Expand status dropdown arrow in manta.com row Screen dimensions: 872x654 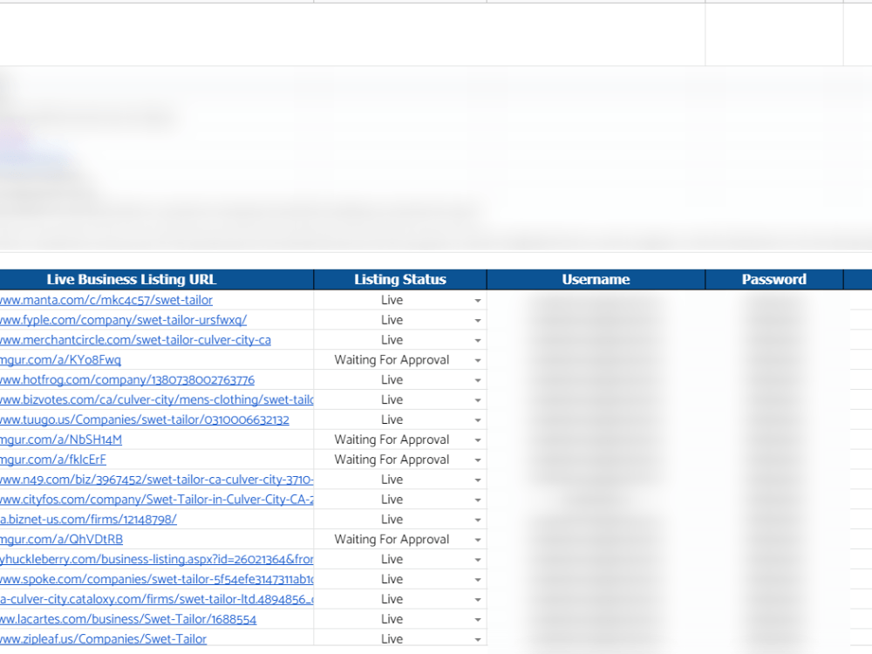tap(478, 301)
